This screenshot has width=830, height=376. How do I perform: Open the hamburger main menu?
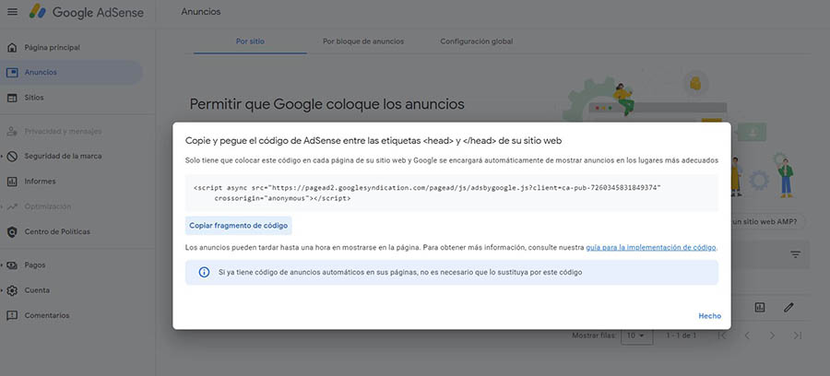click(x=12, y=12)
